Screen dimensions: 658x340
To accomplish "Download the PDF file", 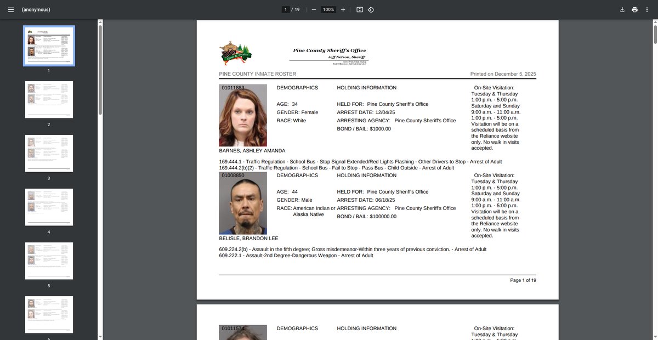I will 622,9.
